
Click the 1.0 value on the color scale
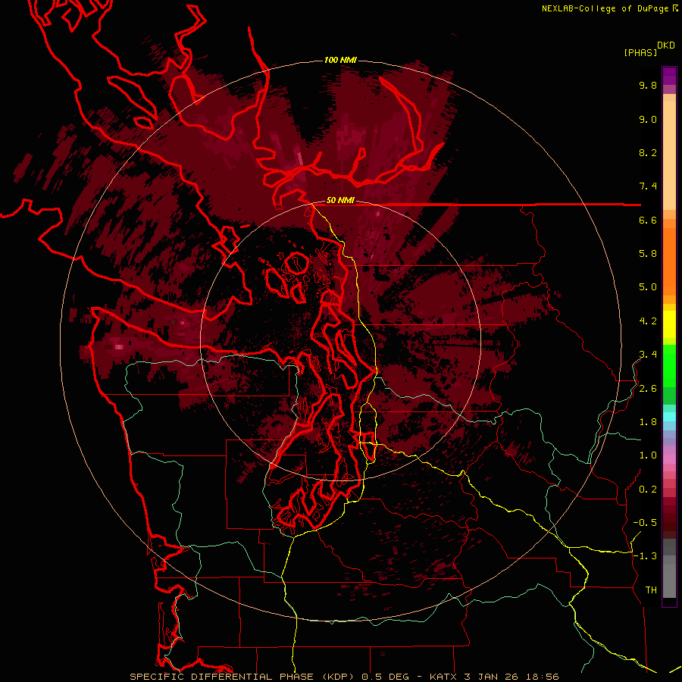[648, 455]
